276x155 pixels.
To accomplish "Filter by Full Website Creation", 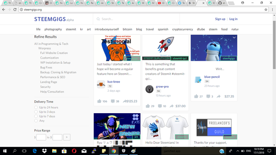I will [54, 53].
